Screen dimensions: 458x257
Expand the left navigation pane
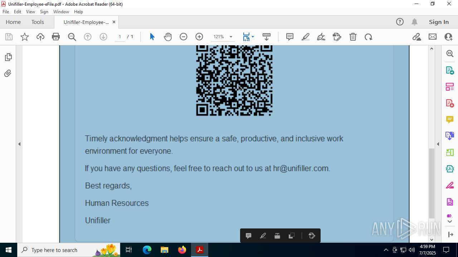tap(19, 144)
